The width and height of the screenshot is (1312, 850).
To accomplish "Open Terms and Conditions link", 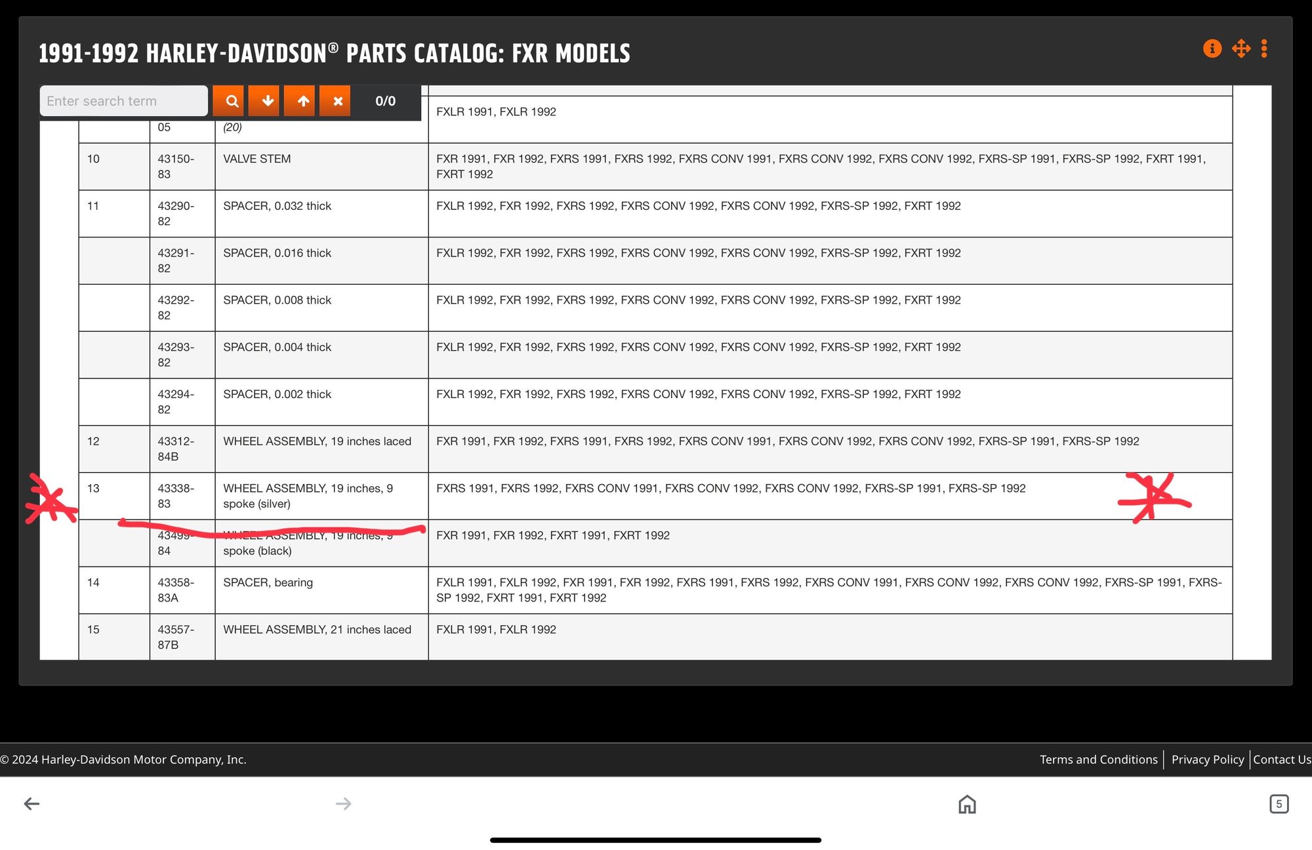I will click(1098, 759).
